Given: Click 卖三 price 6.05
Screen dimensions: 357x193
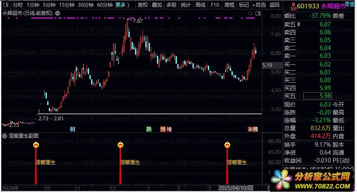Looking at the screenshot, I should (x=325, y=40).
